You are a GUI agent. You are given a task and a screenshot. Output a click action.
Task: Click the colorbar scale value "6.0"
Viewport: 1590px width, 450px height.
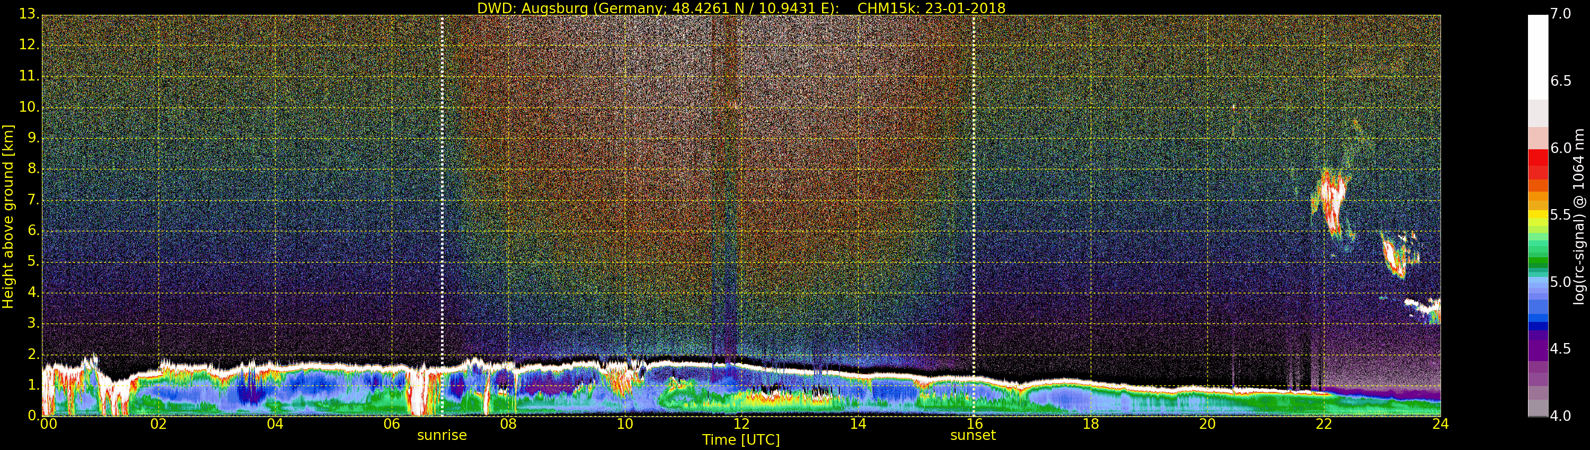click(x=1561, y=148)
